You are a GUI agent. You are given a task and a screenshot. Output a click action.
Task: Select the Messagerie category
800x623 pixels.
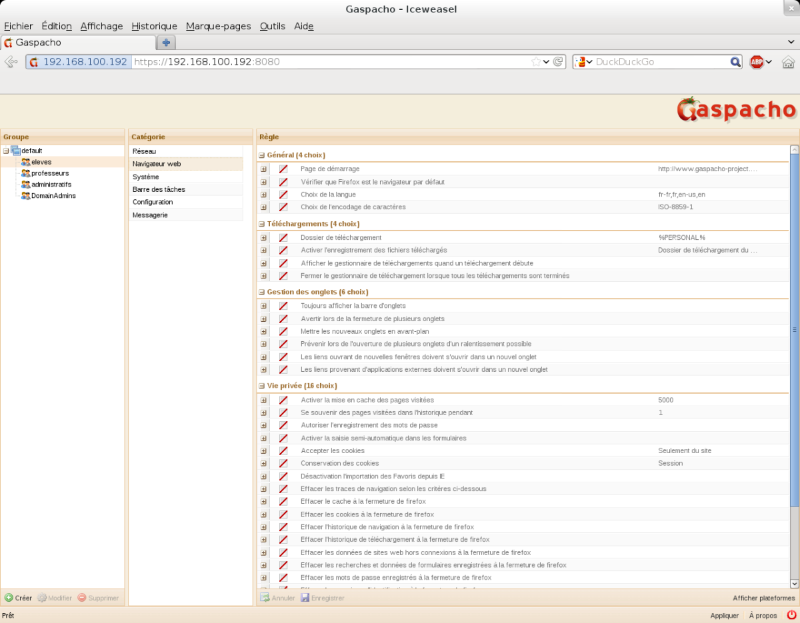pos(186,215)
